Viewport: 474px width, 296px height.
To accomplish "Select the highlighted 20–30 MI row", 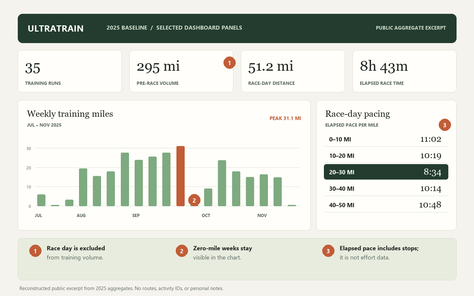I will point(386,172).
